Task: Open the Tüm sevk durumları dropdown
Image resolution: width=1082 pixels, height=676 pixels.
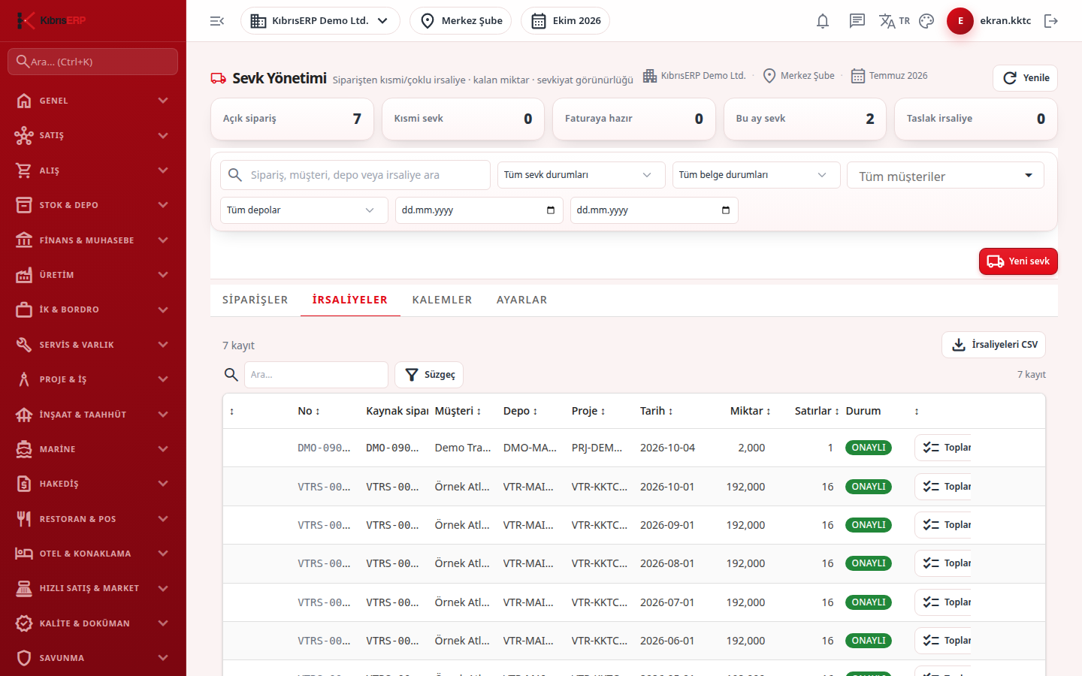Action: point(581,175)
